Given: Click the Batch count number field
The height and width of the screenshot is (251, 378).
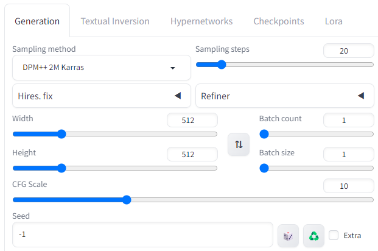Looking at the screenshot, I should pos(349,120).
